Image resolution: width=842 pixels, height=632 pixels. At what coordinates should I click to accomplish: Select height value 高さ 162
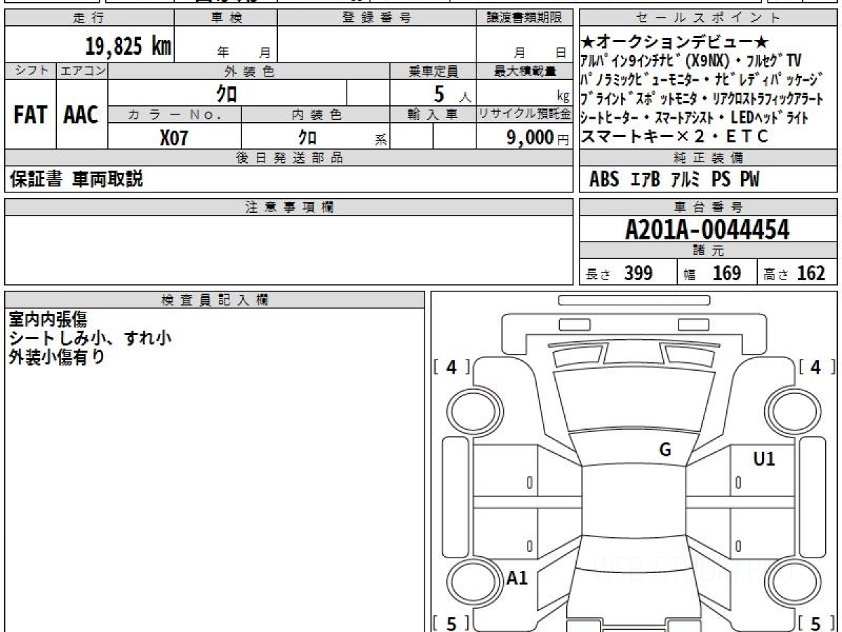point(795,273)
